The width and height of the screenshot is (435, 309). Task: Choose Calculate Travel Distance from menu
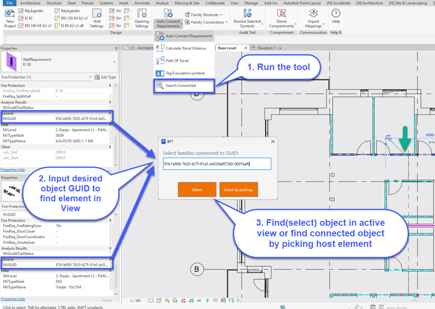[184, 48]
